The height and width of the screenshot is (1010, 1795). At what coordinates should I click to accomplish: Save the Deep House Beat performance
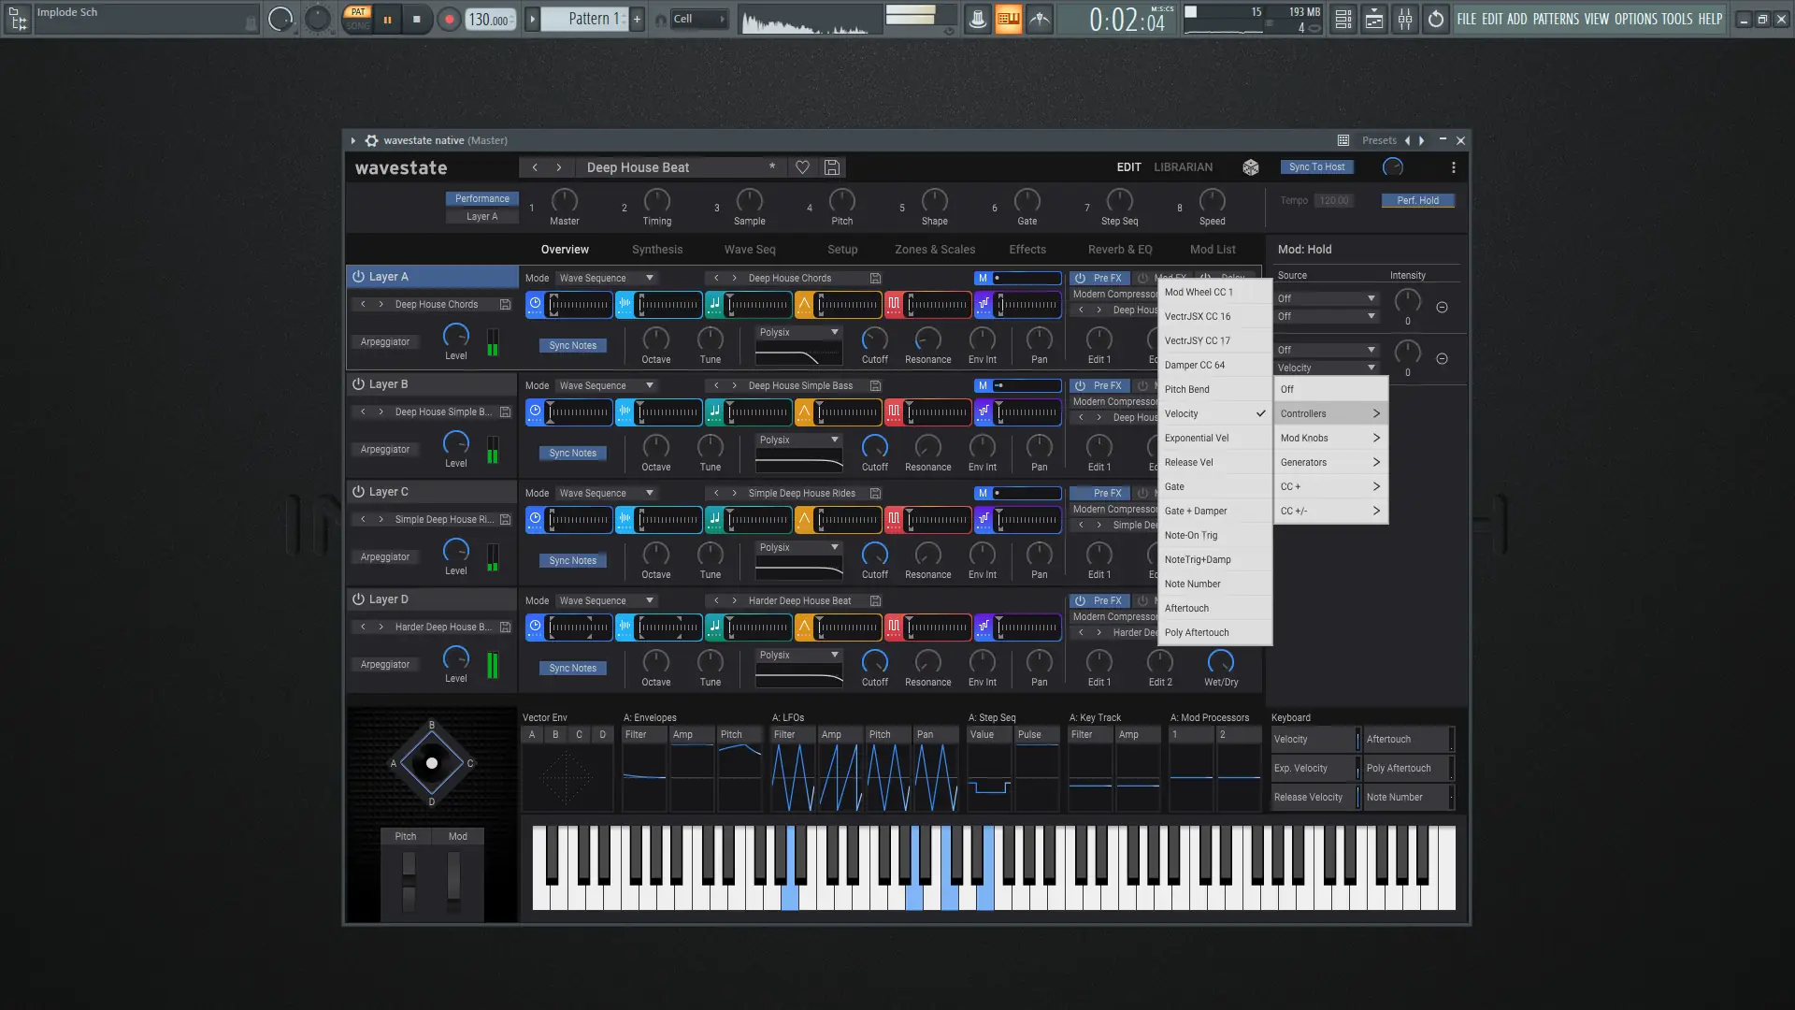831,167
